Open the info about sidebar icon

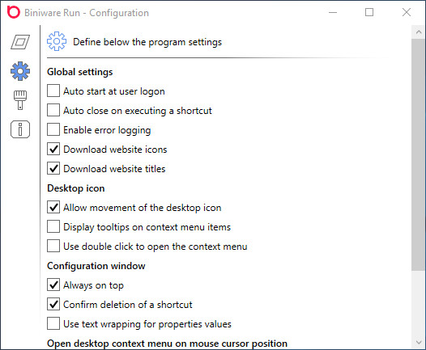click(x=20, y=129)
